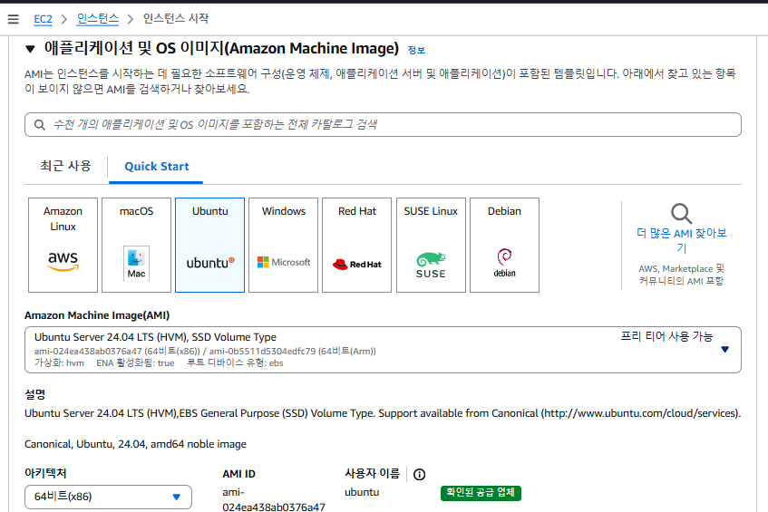Open the hamburger navigation menu
Image resolution: width=768 pixels, height=512 pixels.
pyautogui.click(x=14, y=19)
